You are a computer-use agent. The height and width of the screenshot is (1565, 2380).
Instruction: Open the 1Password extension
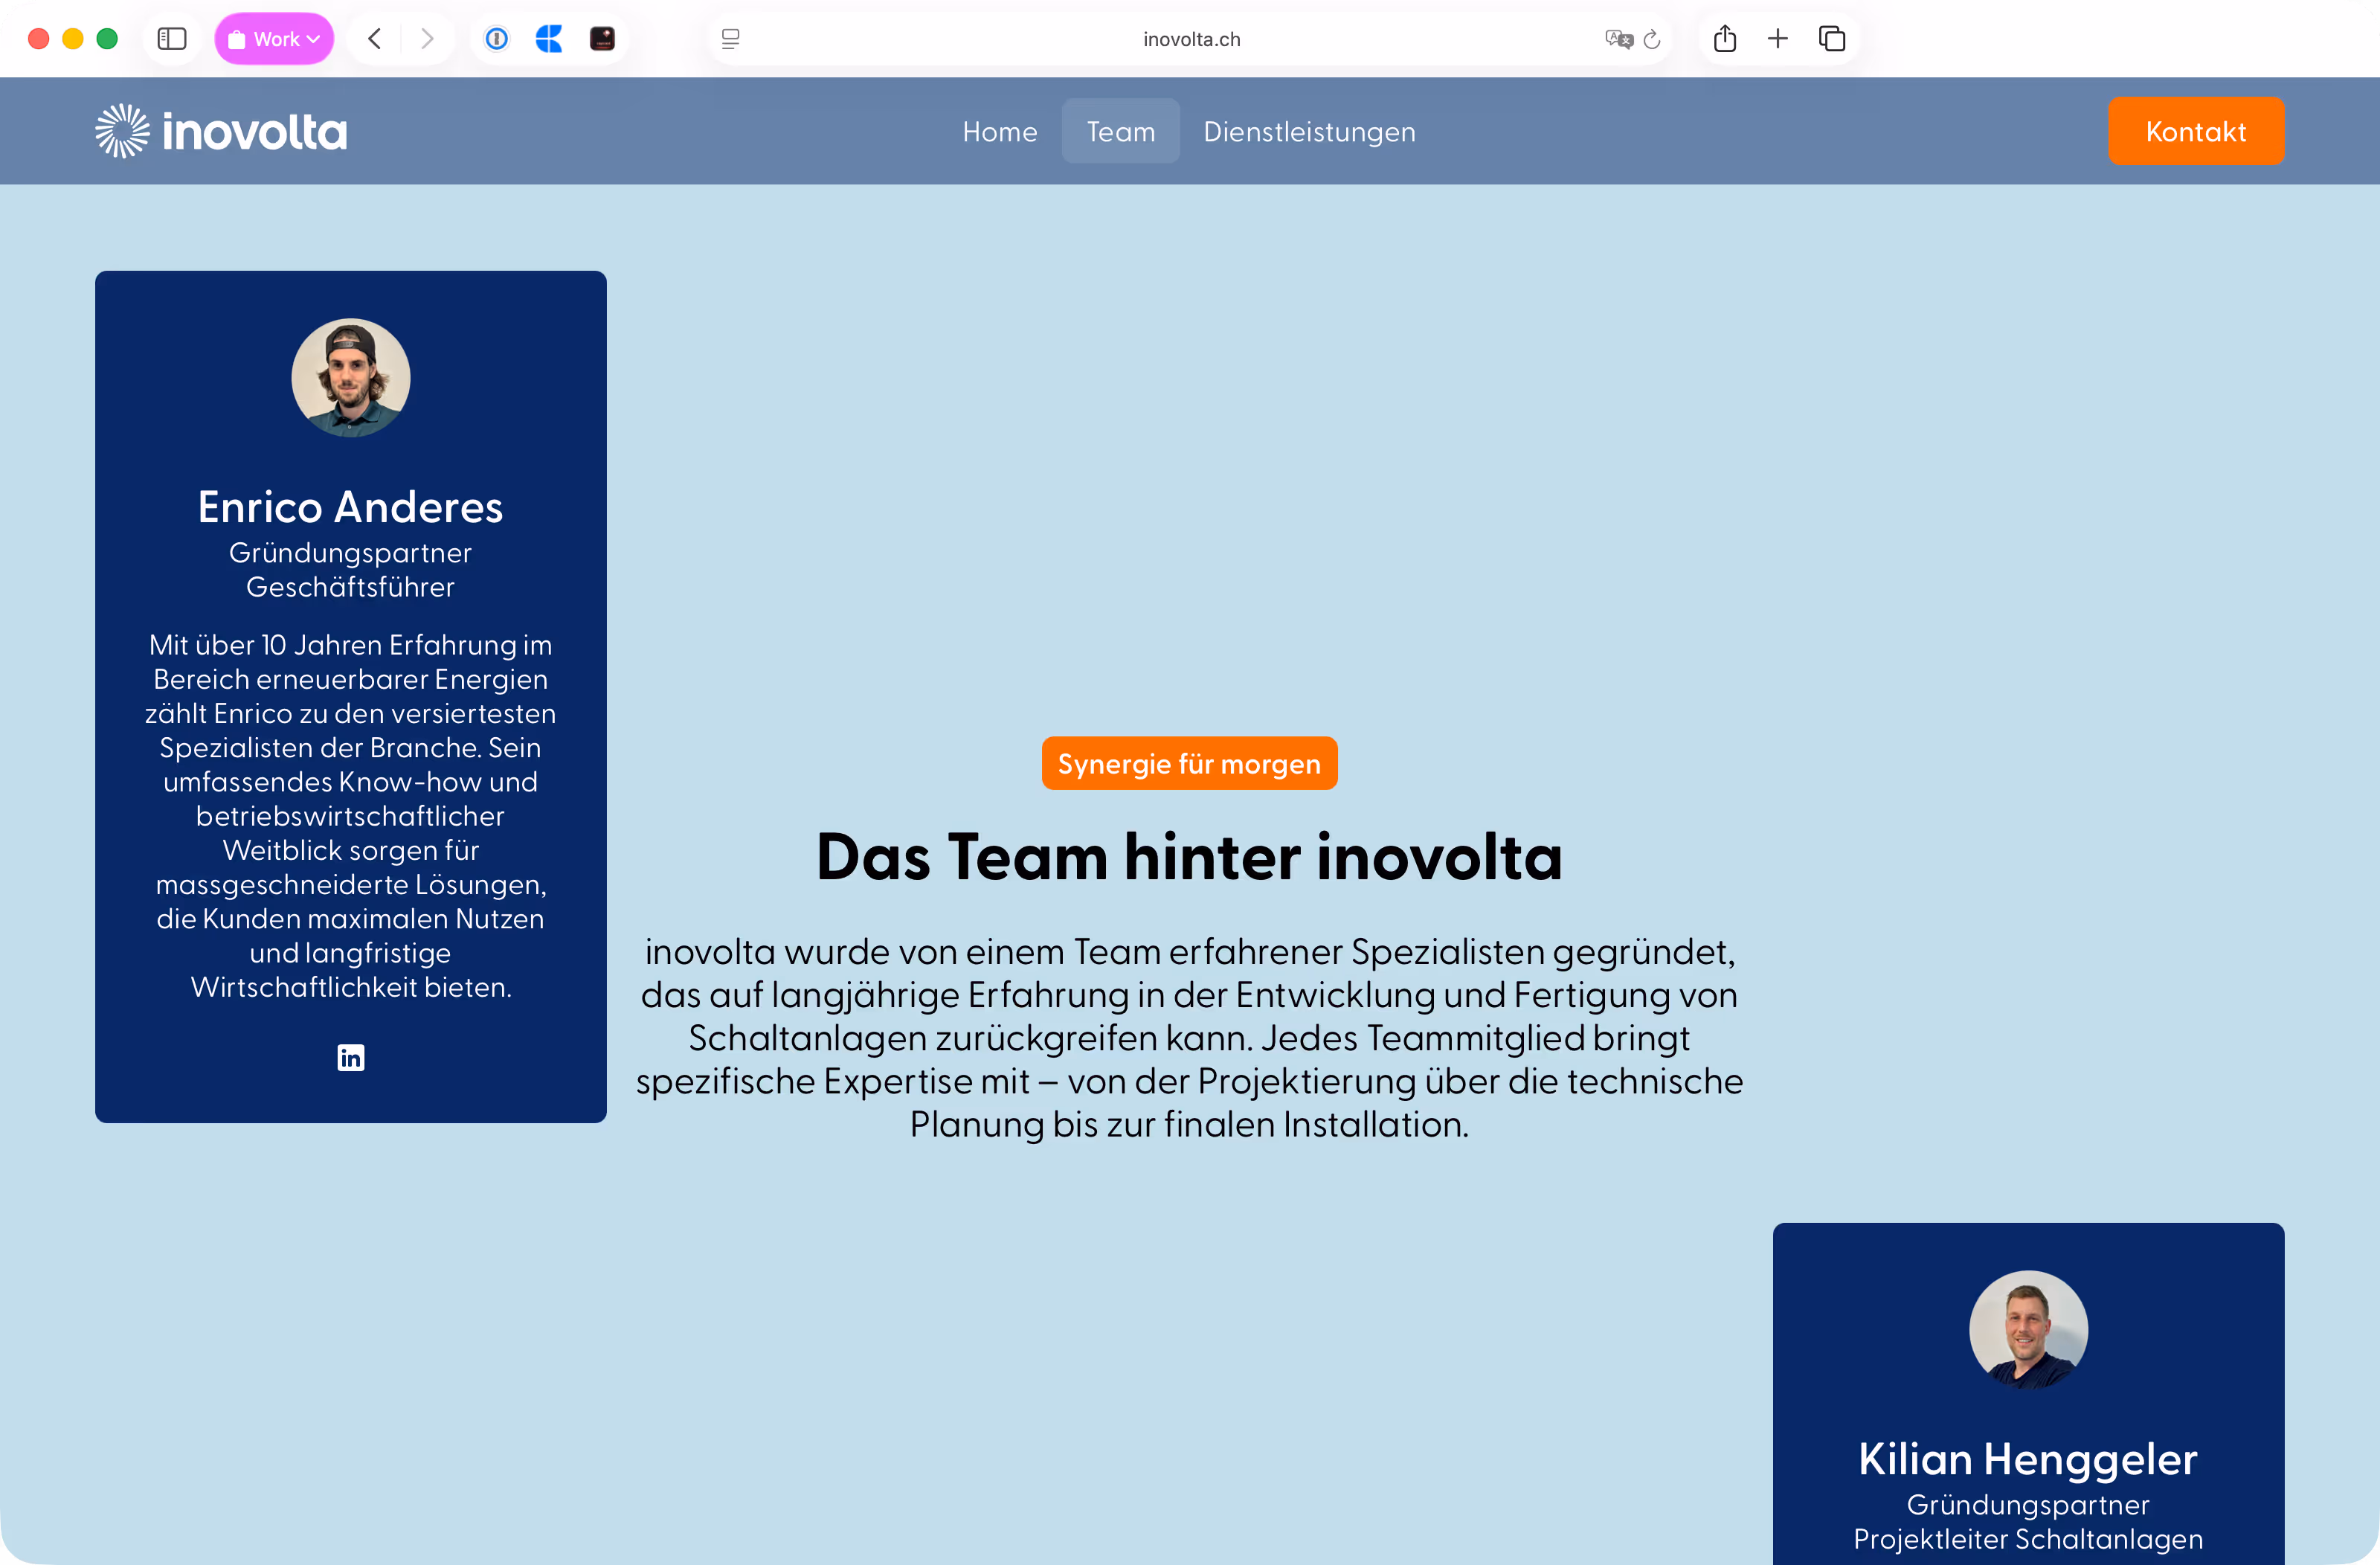[497, 39]
